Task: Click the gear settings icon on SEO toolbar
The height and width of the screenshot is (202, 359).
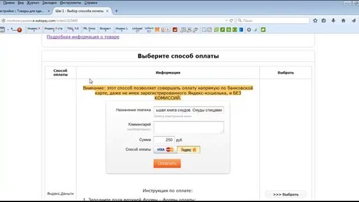Action: [x=249, y=30]
